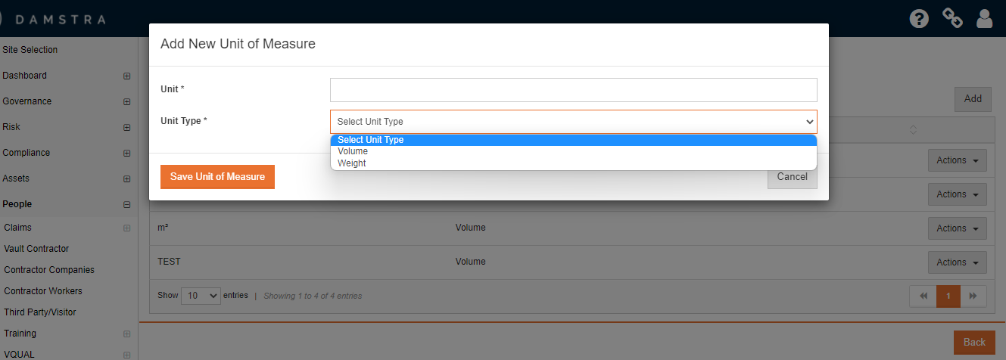The image size is (1006, 360).
Task: Open Contractor Companies in sidebar
Action: point(49,270)
